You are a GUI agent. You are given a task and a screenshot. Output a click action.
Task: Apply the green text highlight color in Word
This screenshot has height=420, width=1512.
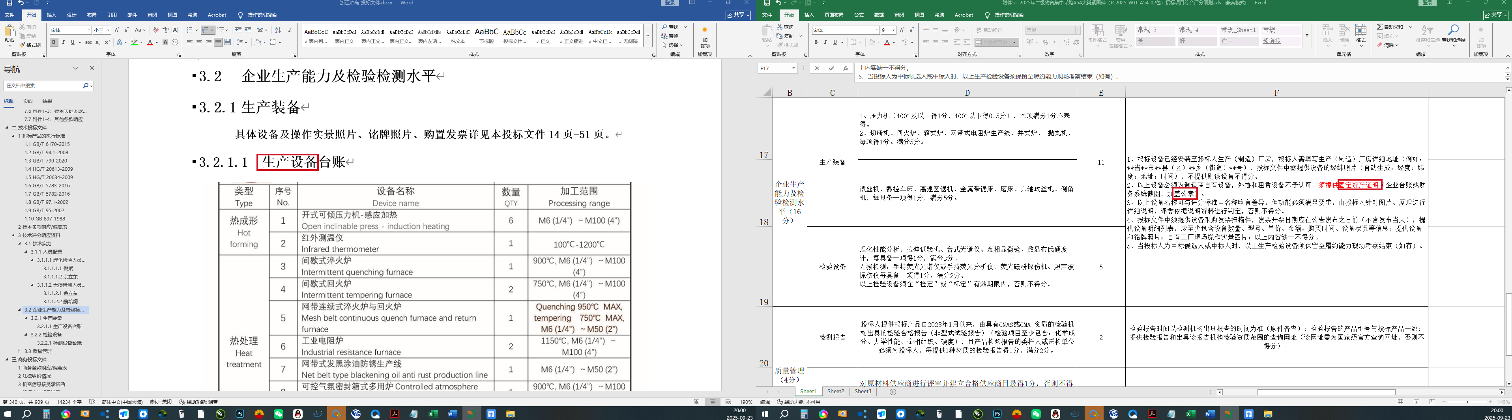click(x=135, y=42)
